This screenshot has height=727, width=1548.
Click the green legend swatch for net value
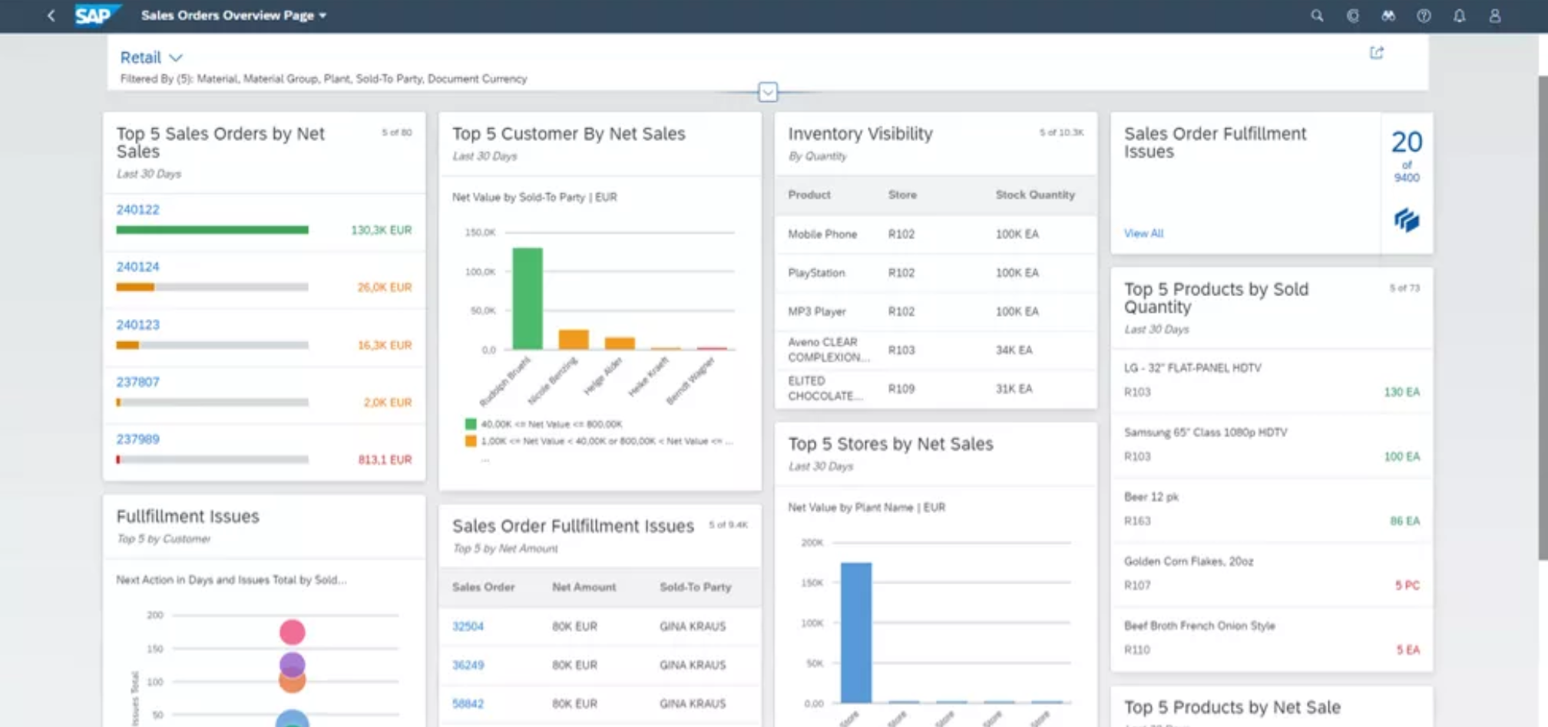[471, 424]
